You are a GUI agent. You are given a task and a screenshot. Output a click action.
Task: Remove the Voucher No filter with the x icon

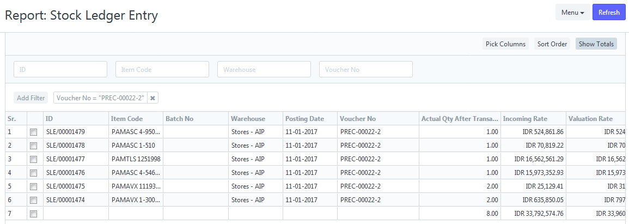pyautogui.click(x=152, y=98)
